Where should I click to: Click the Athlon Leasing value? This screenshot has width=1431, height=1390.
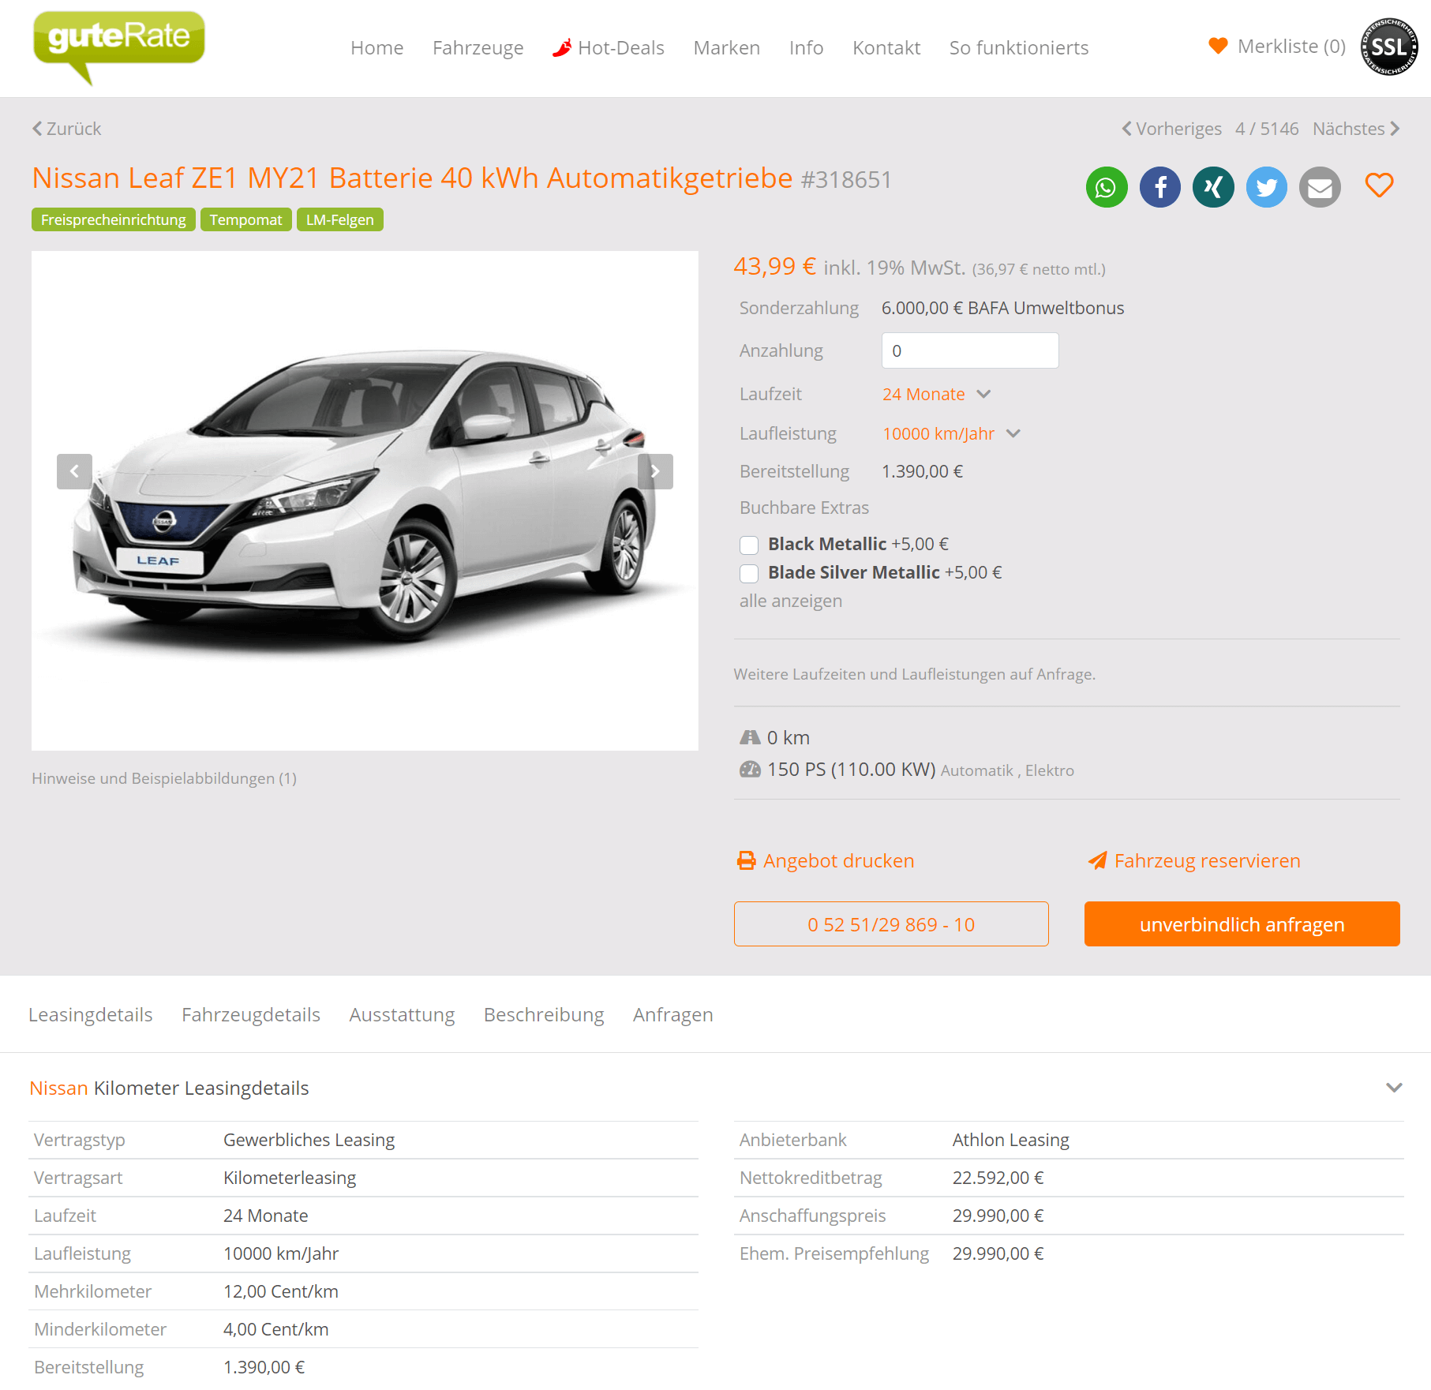(1010, 1140)
